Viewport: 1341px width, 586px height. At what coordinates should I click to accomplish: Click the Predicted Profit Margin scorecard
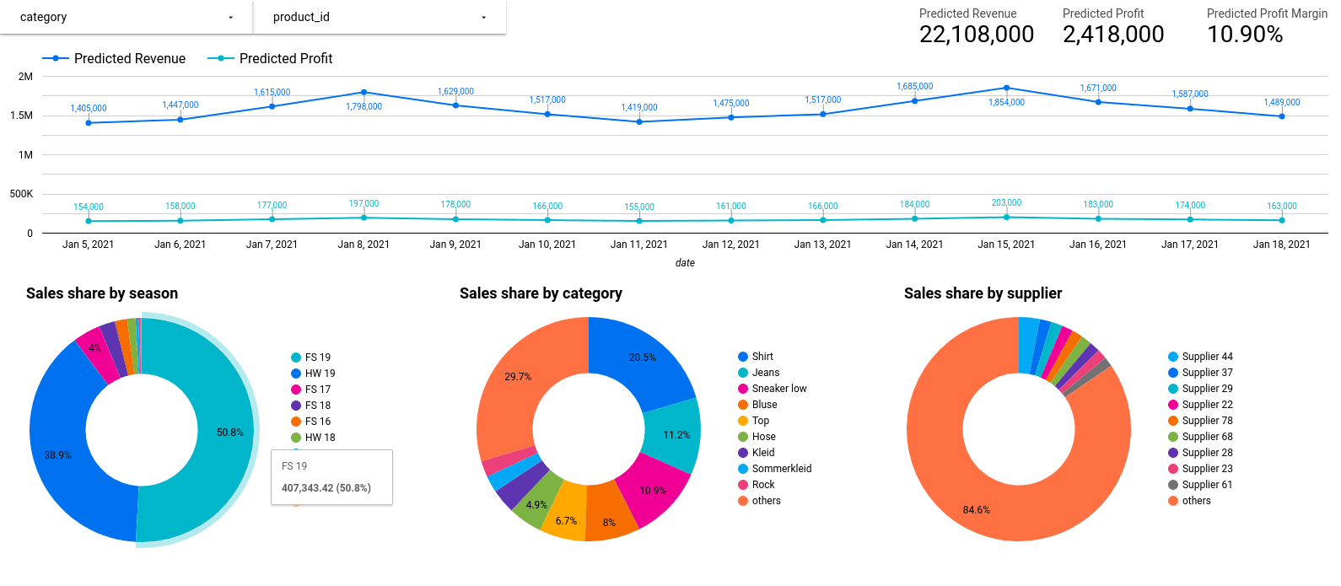coord(1265,27)
